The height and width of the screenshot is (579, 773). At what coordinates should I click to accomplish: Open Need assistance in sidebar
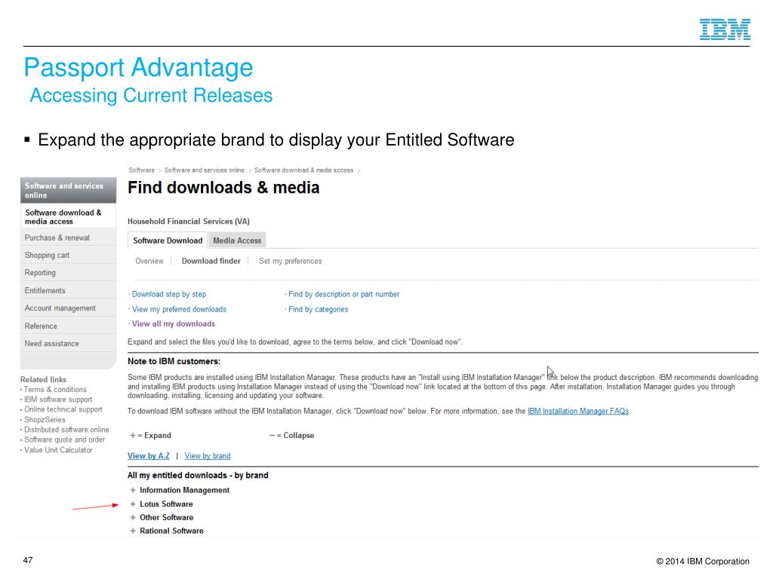point(68,343)
